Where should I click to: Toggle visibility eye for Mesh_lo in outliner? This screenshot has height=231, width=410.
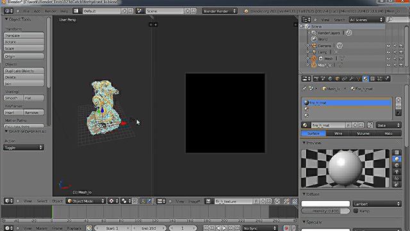(389, 65)
